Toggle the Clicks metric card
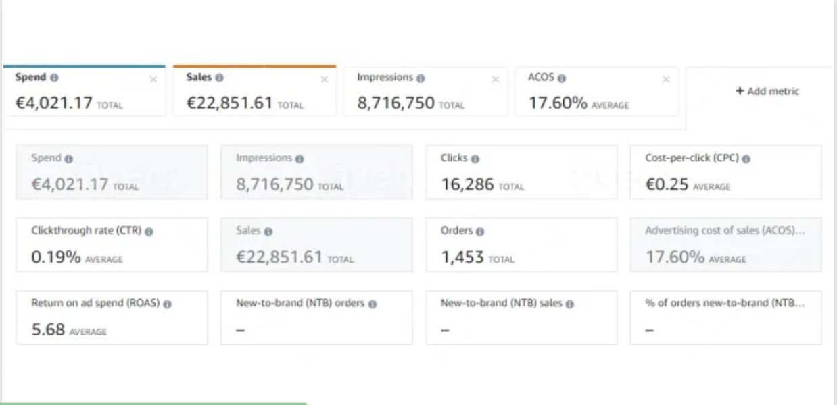This screenshot has width=837, height=405. click(x=521, y=172)
